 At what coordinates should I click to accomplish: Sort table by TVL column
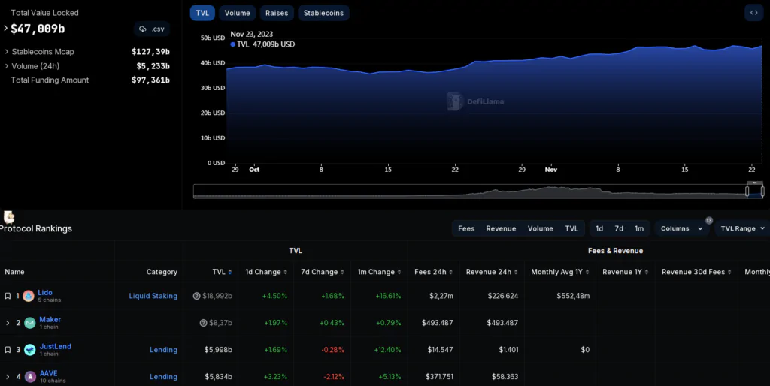point(222,272)
